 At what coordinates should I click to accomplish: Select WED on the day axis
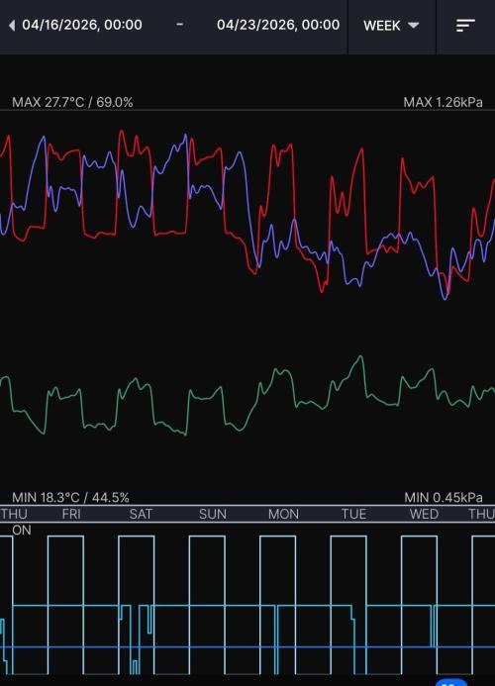(x=424, y=514)
